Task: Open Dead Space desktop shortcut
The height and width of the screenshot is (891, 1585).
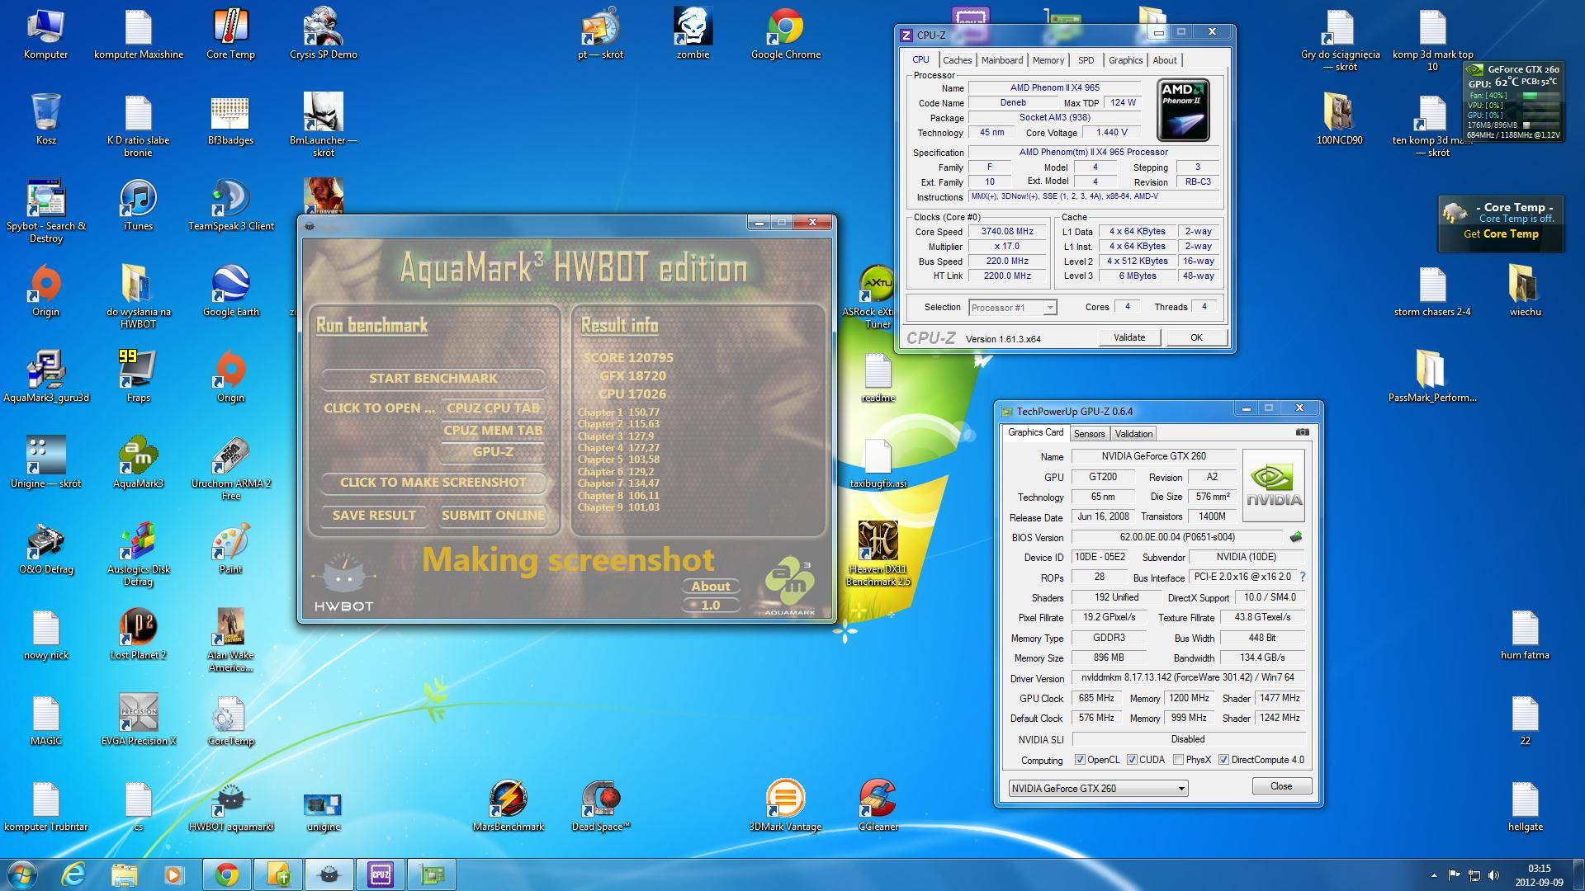Action: (600, 805)
